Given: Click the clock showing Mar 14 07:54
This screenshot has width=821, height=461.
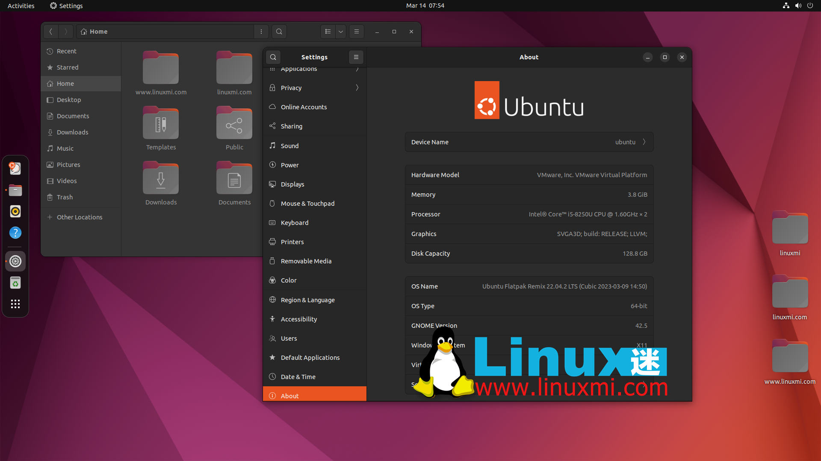Looking at the screenshot, I should pyautogui.click(x=425, y=6).
